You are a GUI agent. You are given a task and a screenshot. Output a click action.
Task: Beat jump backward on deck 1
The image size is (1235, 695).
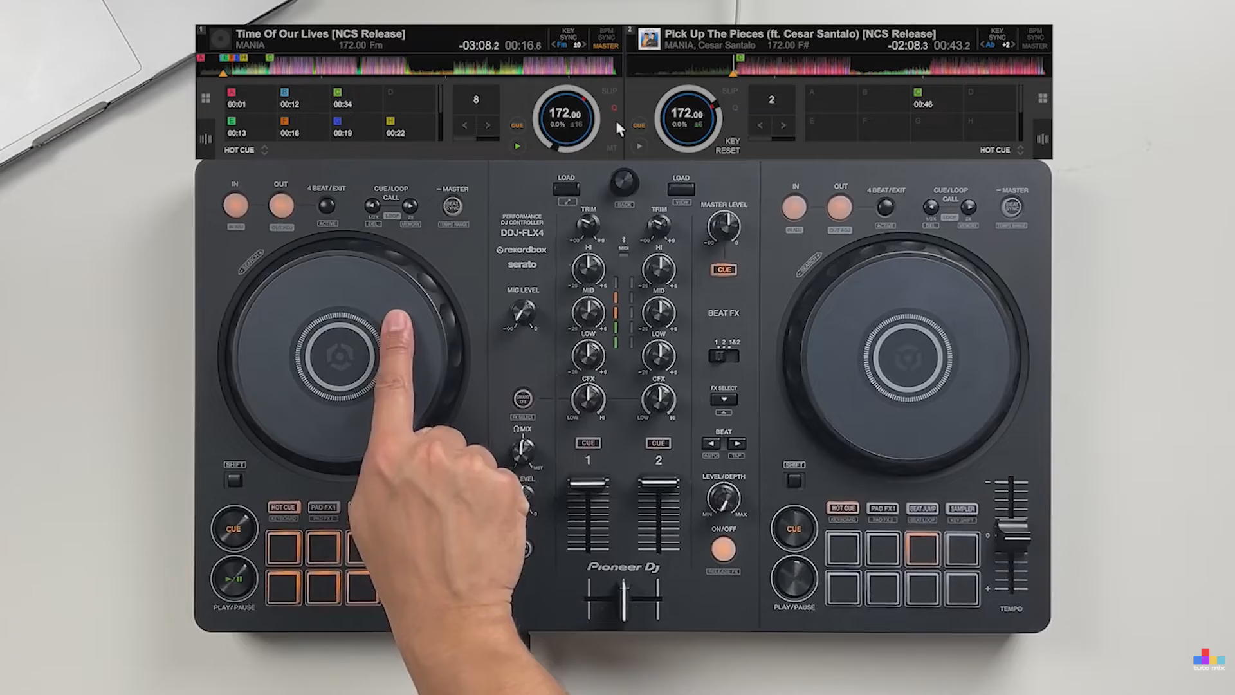(464, 125)
